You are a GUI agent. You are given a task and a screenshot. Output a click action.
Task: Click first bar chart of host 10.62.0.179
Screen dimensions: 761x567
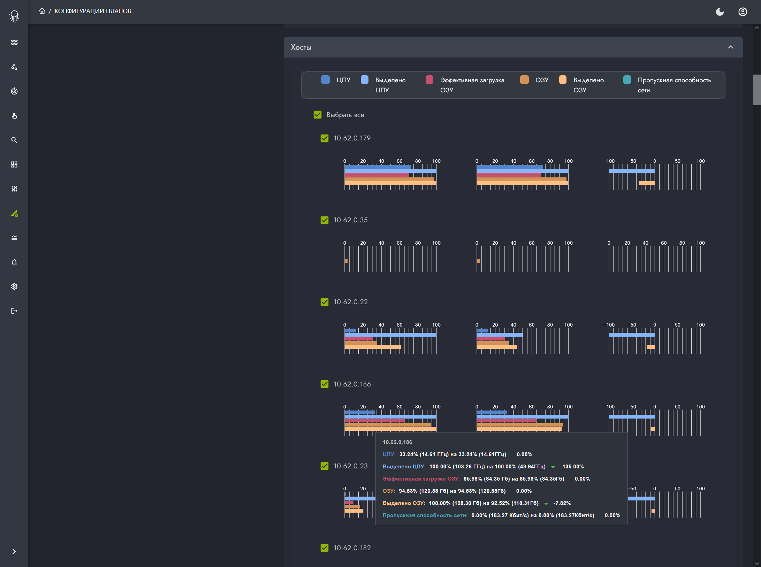390,175
